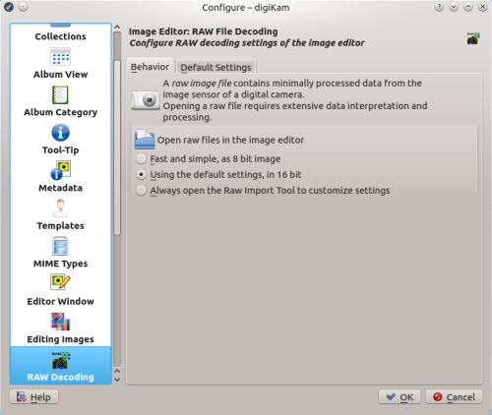Click the Tool-Tip label
492x415 pixels.
(60, 150)
